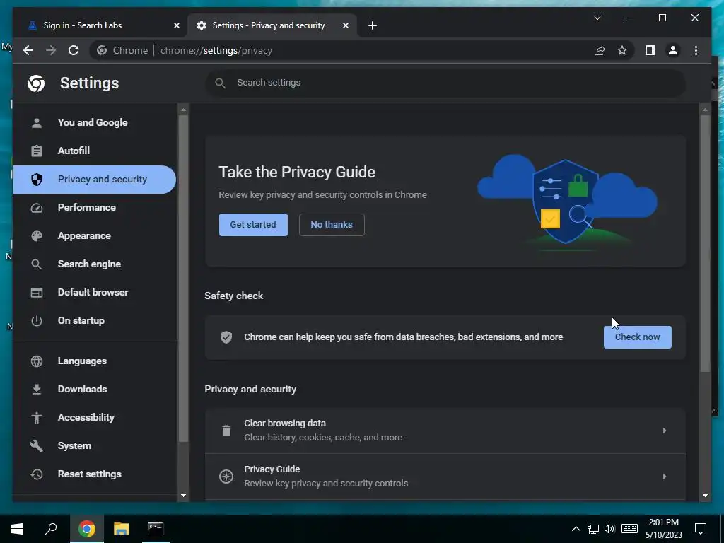
Task: Open tab search chevron in title bar
Action: [597, 18]
